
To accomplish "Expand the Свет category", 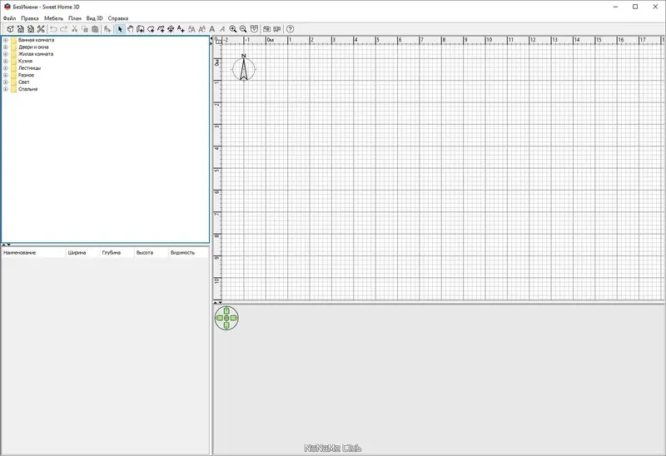I will (x=6, y=82).
